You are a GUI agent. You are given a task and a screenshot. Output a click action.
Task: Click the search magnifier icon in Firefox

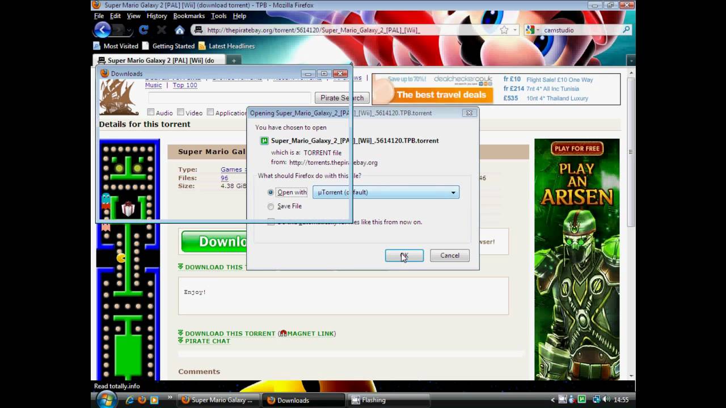click(626, 30)
